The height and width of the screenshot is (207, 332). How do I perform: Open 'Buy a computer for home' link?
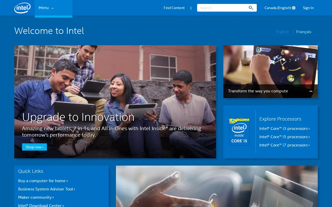pos(43,181)
